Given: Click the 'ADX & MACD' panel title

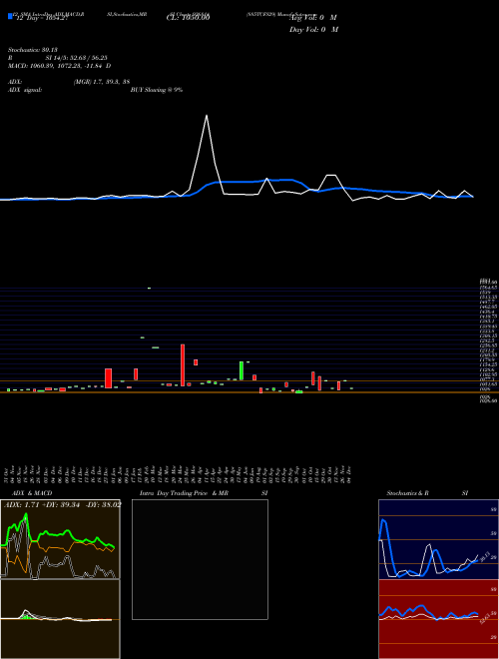Looking at the screenshot, I should [32, 493].
